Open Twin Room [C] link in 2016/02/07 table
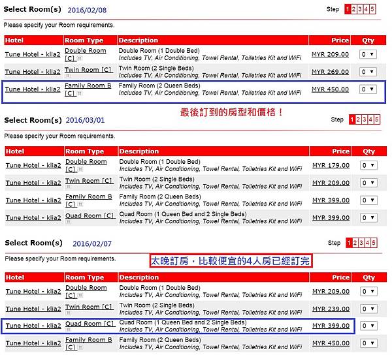The height and width of the screenshot is (357, 392). pyautogui.click(x=90, y=307)
